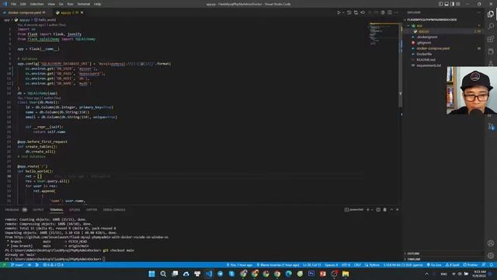Screen dimensions: 497x280
Task: Open the Explorer icon in activity bar
Action: [x=491, y=14]
